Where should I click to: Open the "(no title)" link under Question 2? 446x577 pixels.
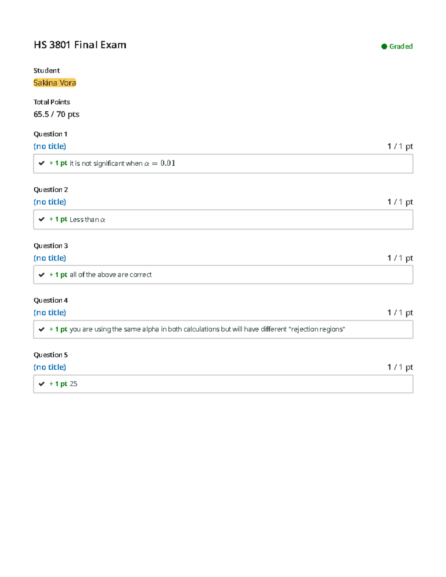point(50,202)
